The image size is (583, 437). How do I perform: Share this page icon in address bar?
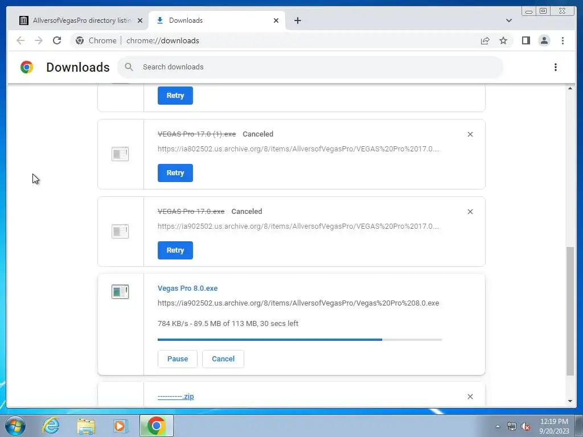pyautogui.click(x=485, y=40)
